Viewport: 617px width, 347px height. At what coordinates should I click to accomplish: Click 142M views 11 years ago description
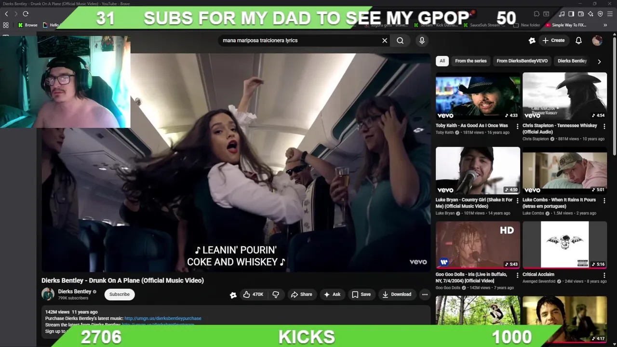(x=71, y=312)
